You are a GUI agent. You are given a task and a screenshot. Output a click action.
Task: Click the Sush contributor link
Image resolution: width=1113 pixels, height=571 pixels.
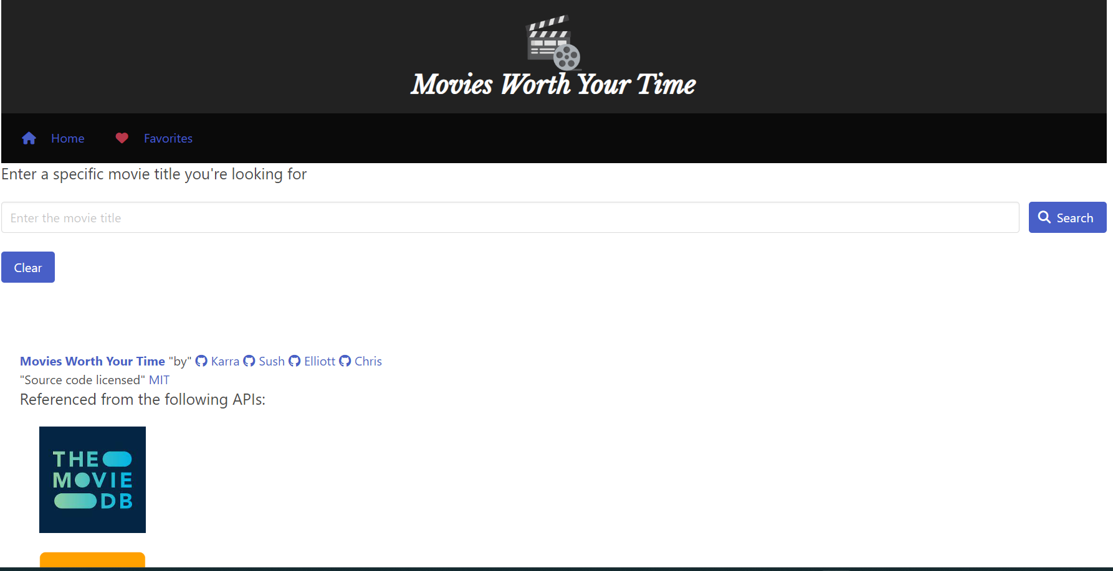pyautogui.click(x=270, y=361)
